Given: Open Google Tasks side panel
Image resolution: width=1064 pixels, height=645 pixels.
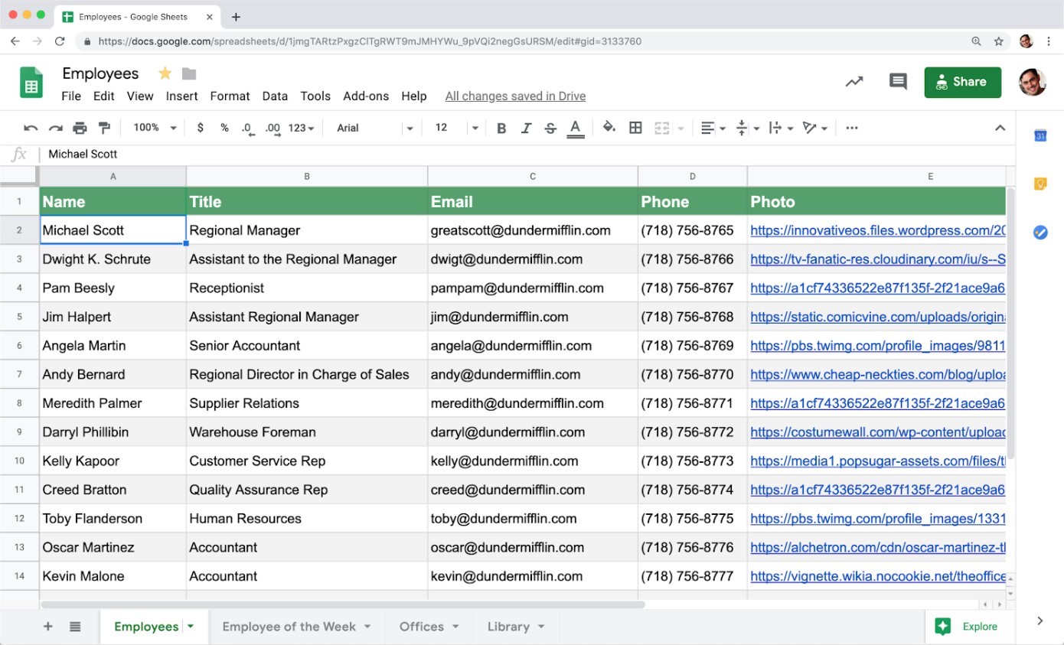Looking at the screenshot, I should pos(1040,232).
